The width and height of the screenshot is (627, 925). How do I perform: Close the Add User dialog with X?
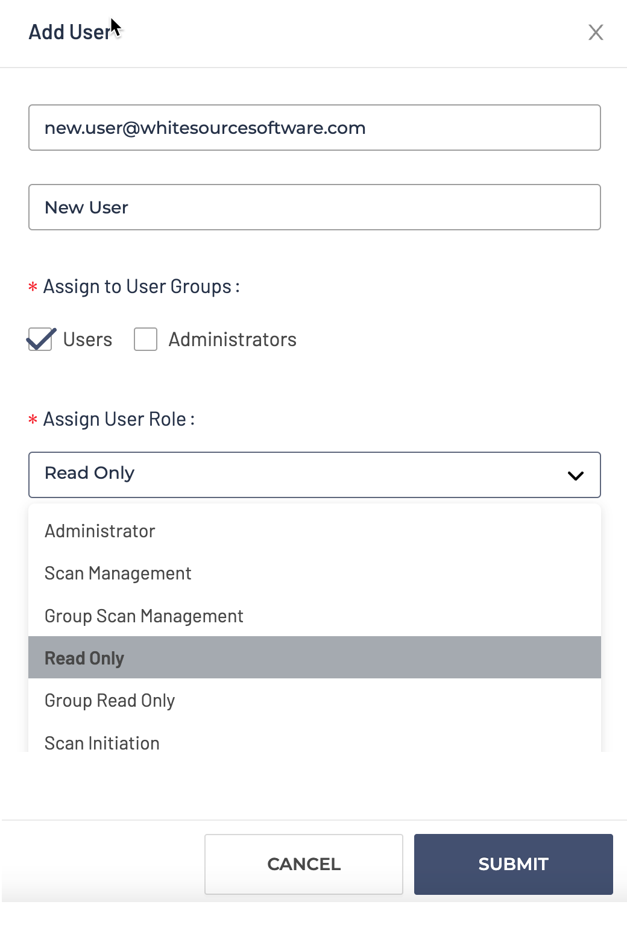coord(596,33)
